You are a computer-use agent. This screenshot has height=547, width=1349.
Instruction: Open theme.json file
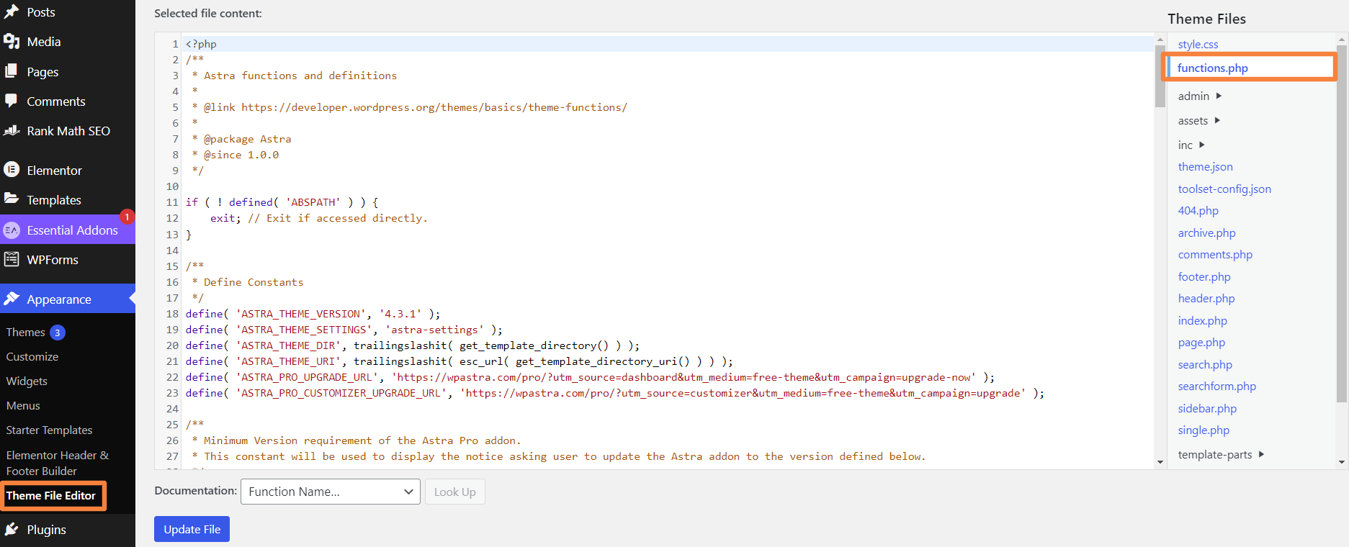click(x=1205, y=166)
